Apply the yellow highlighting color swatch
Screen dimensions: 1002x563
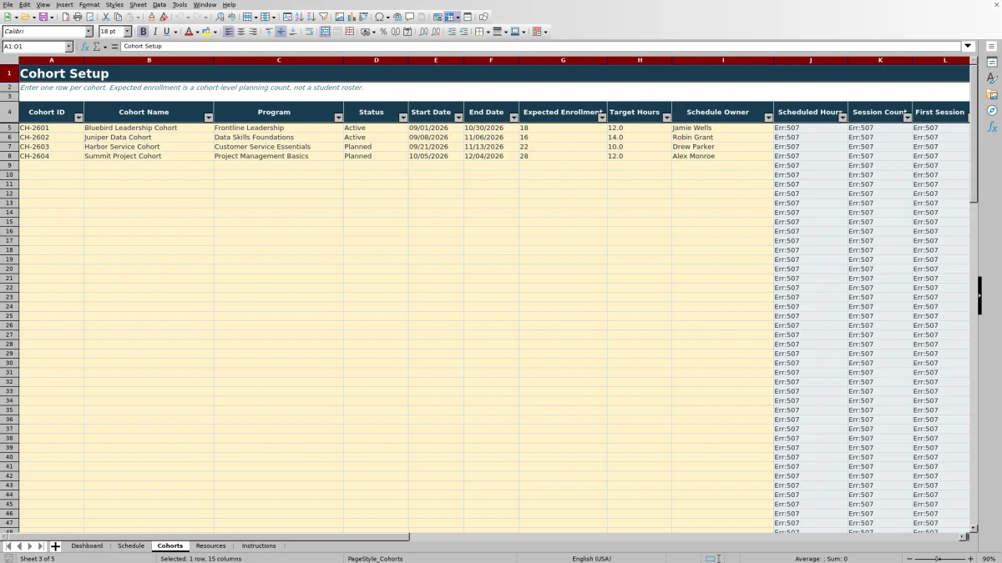click(x=206, y=32)
